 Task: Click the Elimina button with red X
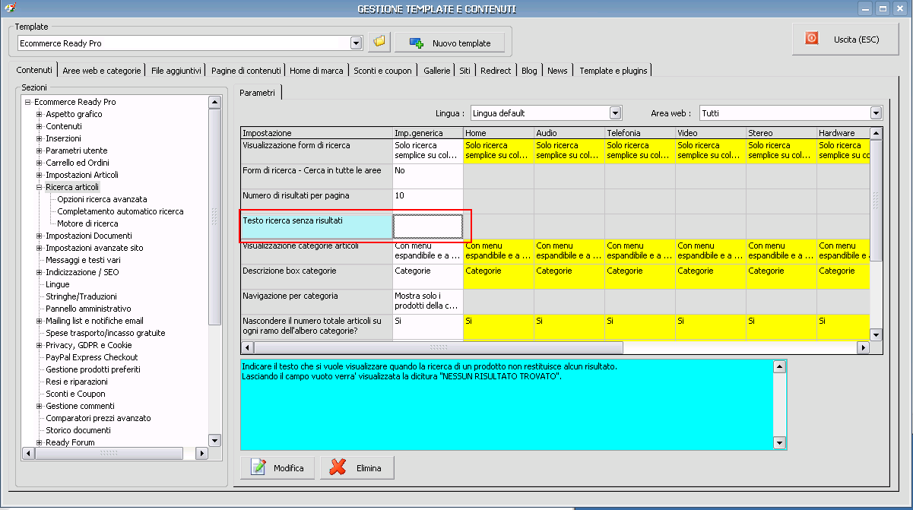(x=357, y=468)
